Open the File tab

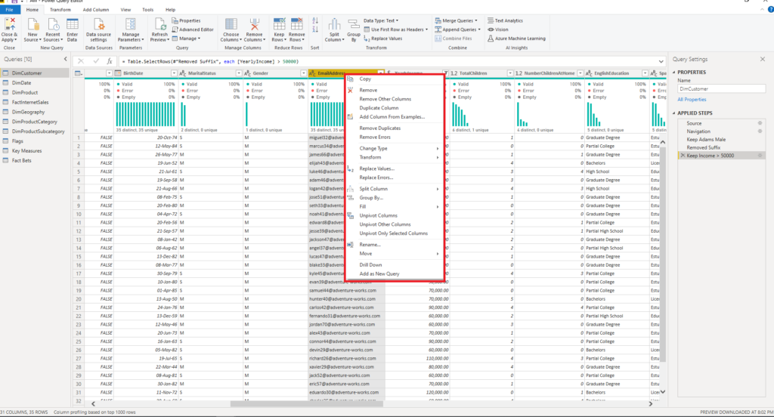(9, 9)
